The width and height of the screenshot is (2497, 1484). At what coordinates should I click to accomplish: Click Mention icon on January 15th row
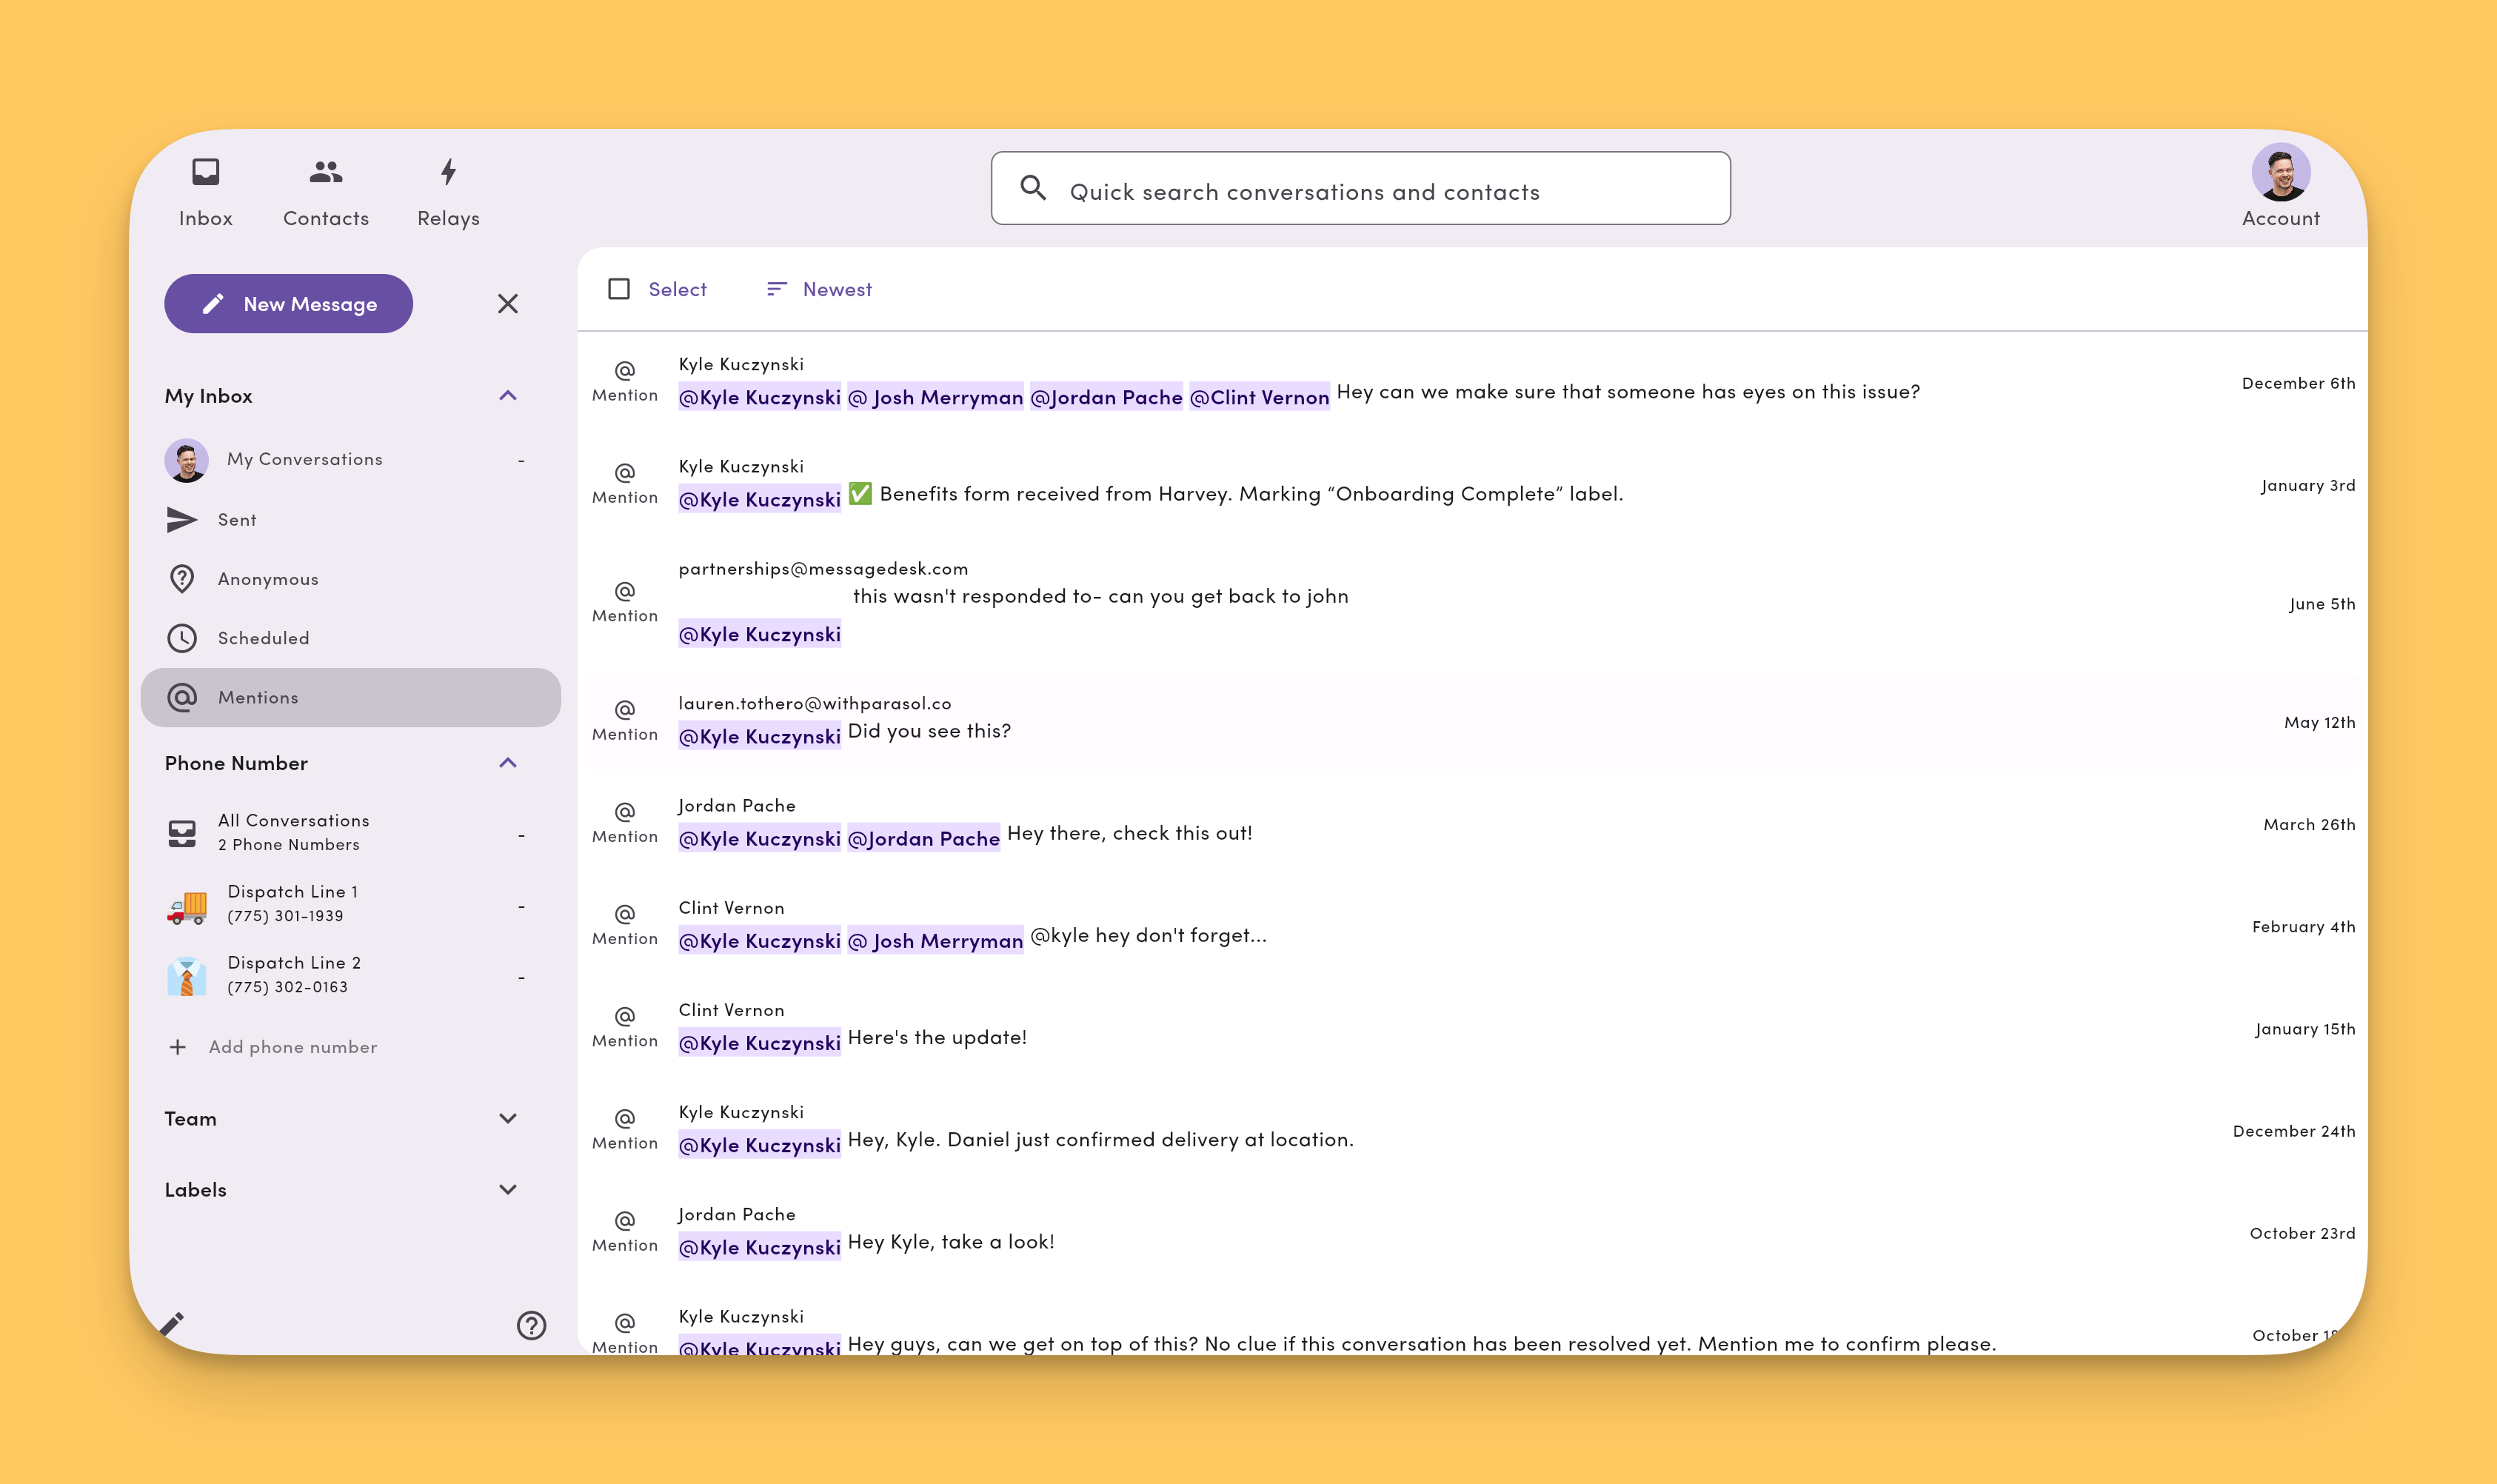point(625,1016)
